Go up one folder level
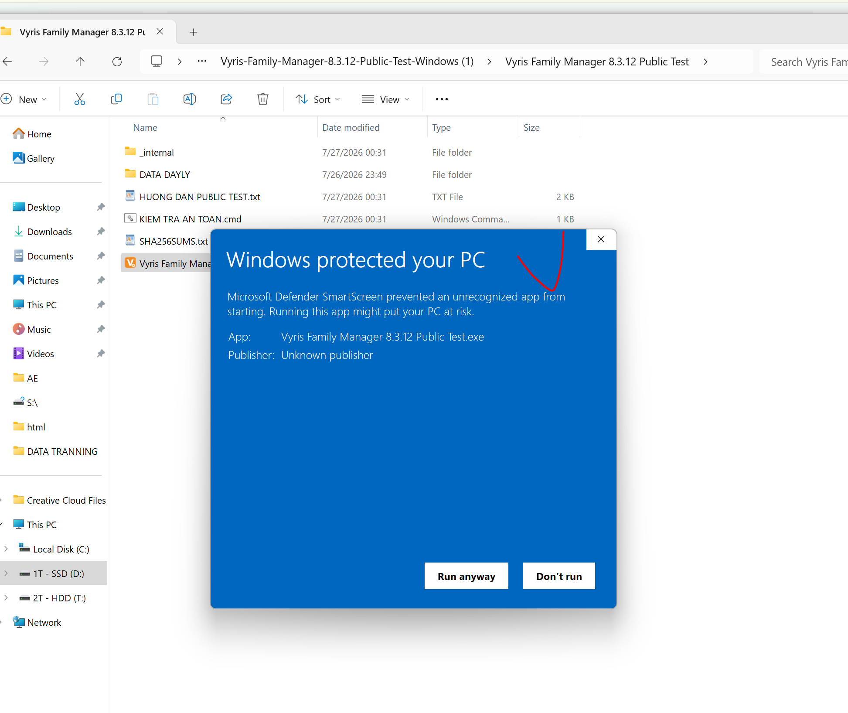 point(80,62)
